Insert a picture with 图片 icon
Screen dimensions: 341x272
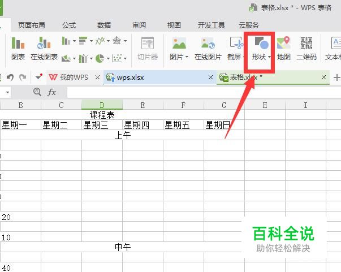point(179,49)
